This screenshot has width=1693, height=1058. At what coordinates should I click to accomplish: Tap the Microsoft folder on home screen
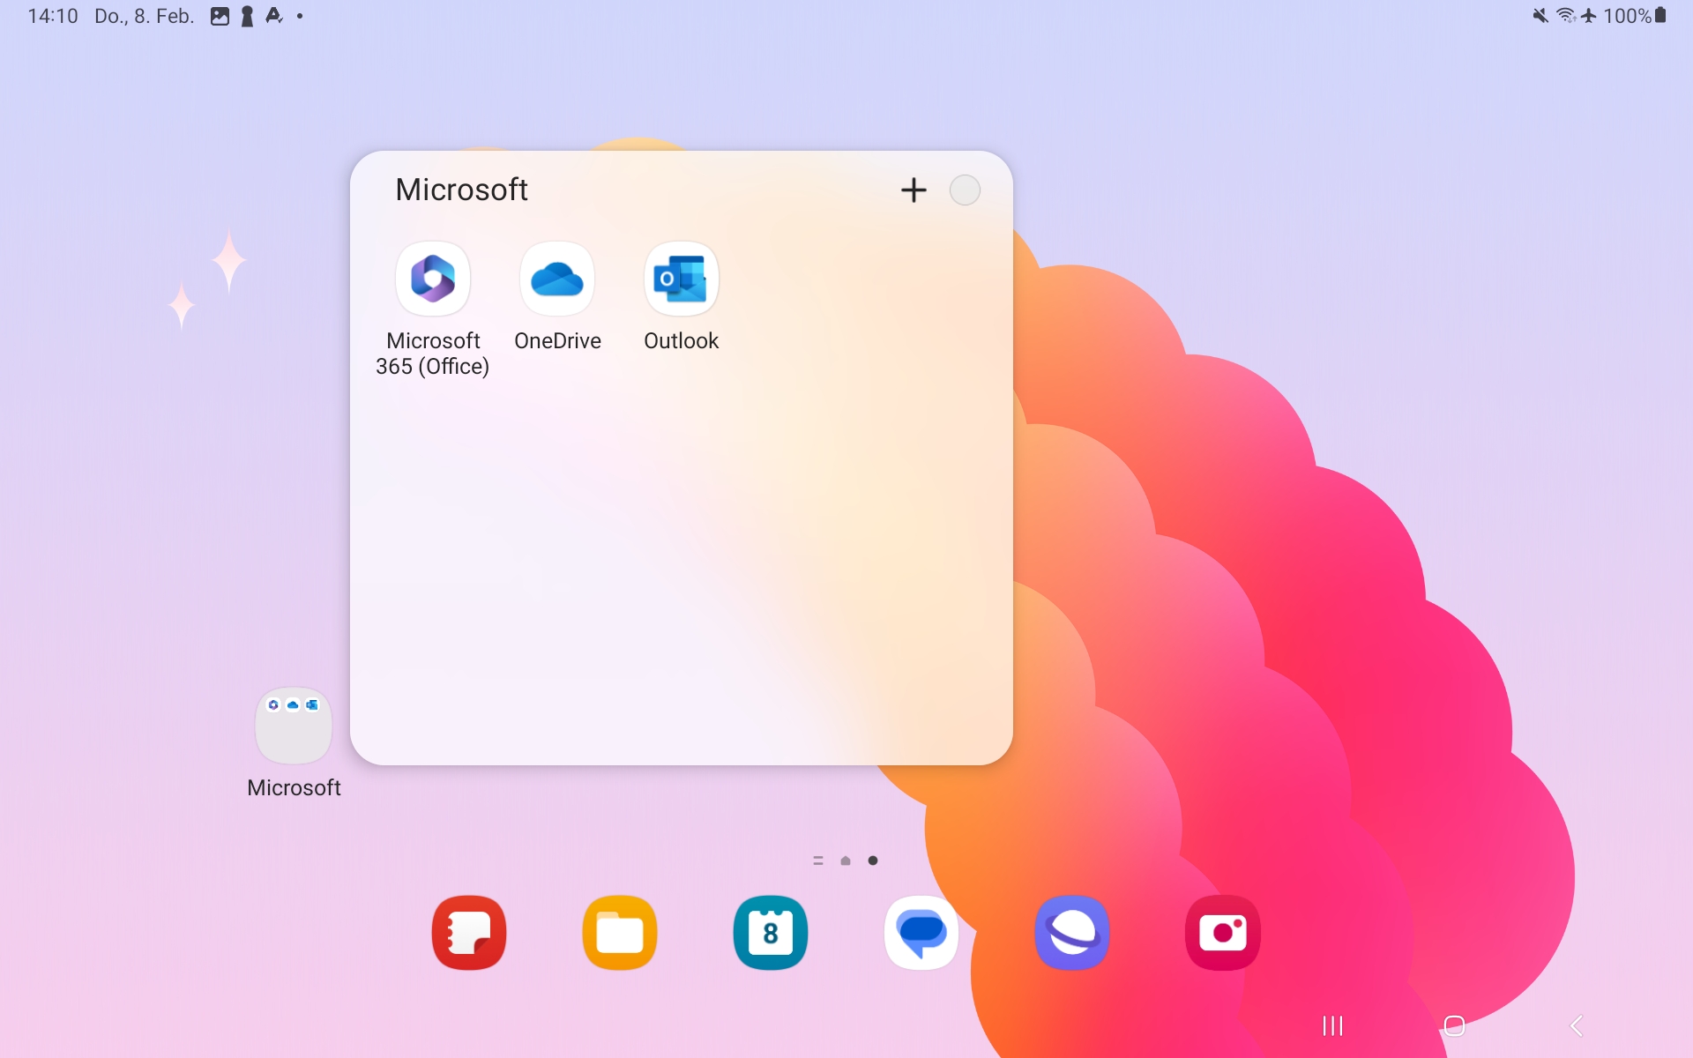pyautogui.click(x=294, y=726)
